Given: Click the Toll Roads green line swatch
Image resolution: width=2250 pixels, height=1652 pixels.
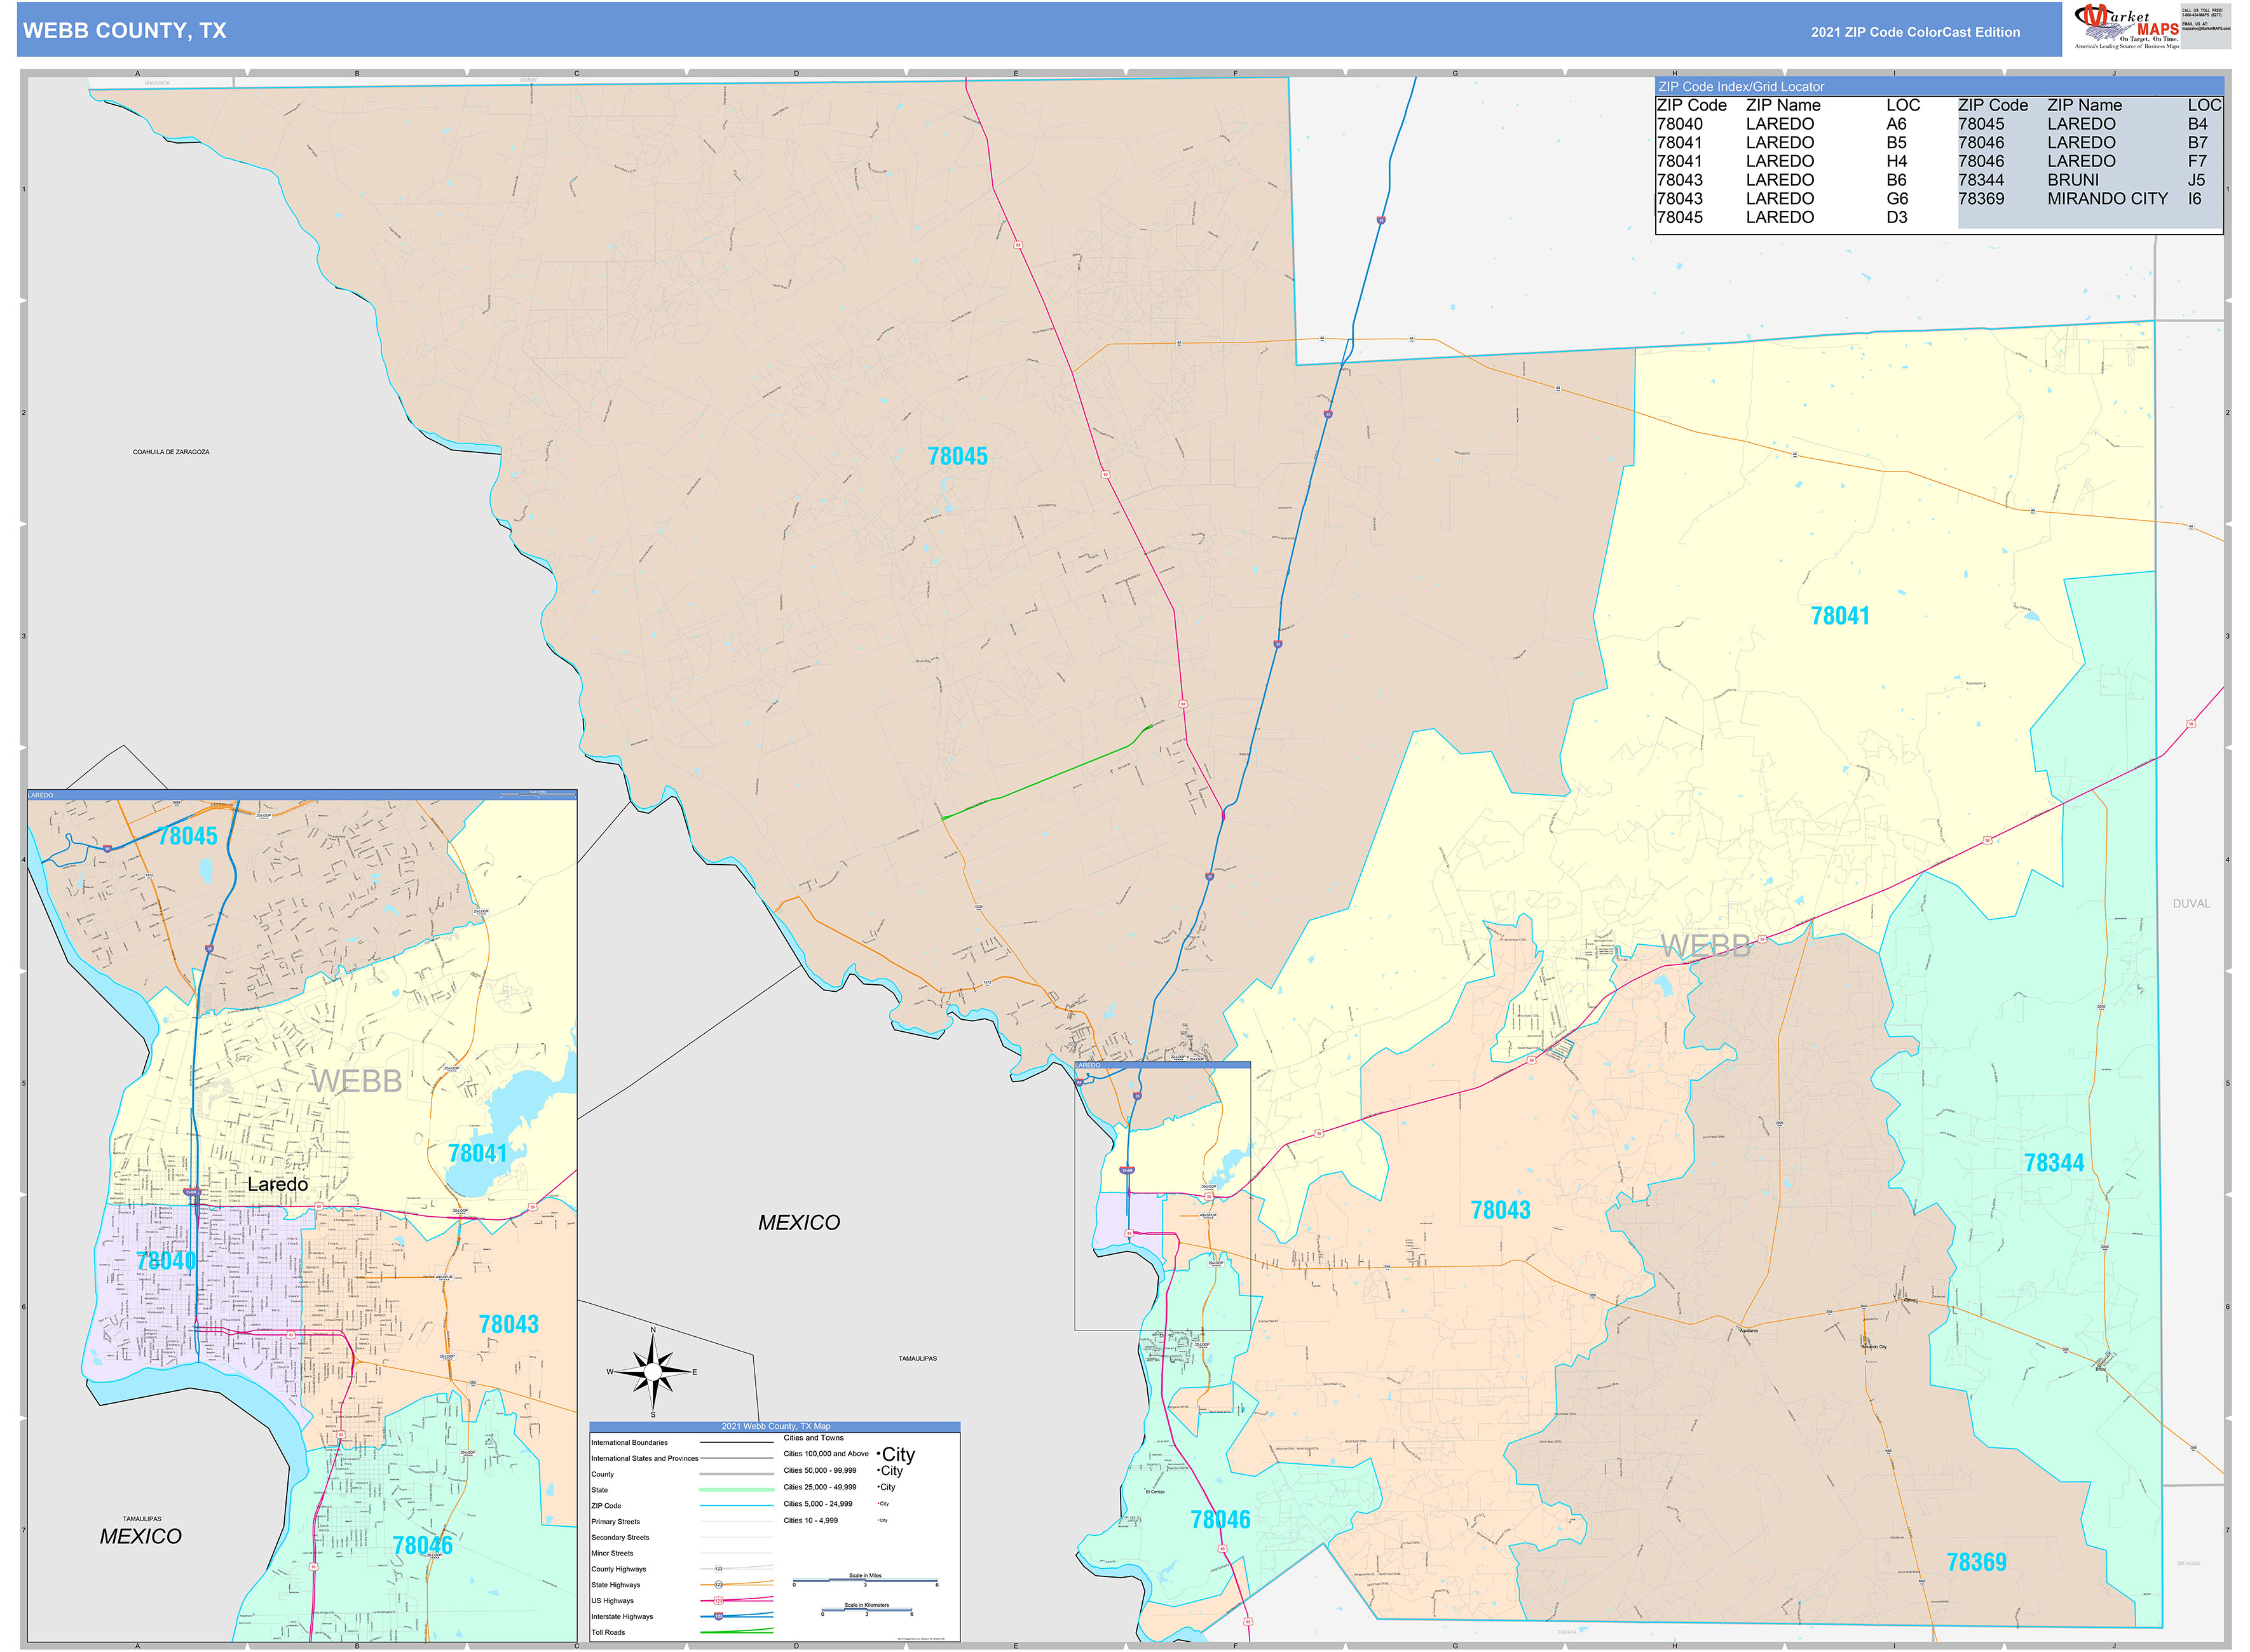Looking at the screenshot, I should coord(736,1632).
